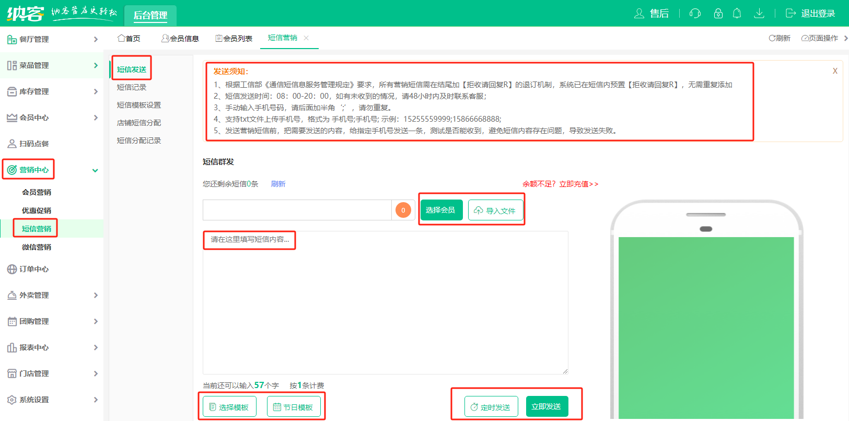The image size is (849, 421).
Task: Click the headset customer service icon
Action: 695,13
